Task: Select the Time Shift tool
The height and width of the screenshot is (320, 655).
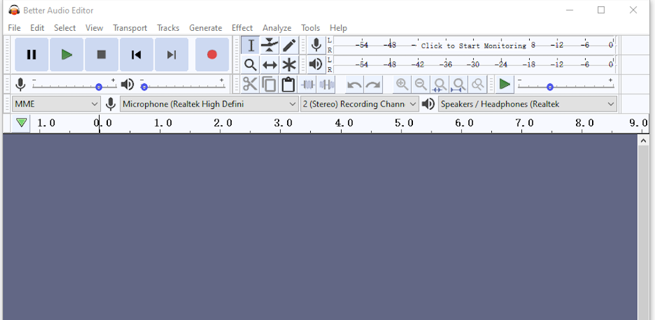Action: tap(270, 65)
